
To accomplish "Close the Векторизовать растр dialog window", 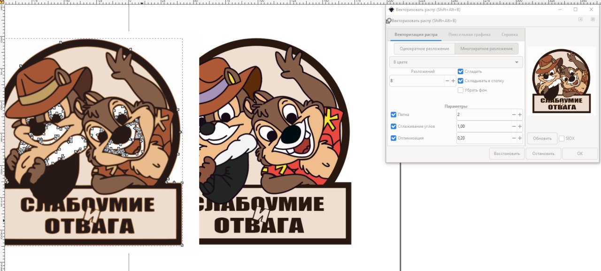I will pyautogui.click(x=591, y=9).
